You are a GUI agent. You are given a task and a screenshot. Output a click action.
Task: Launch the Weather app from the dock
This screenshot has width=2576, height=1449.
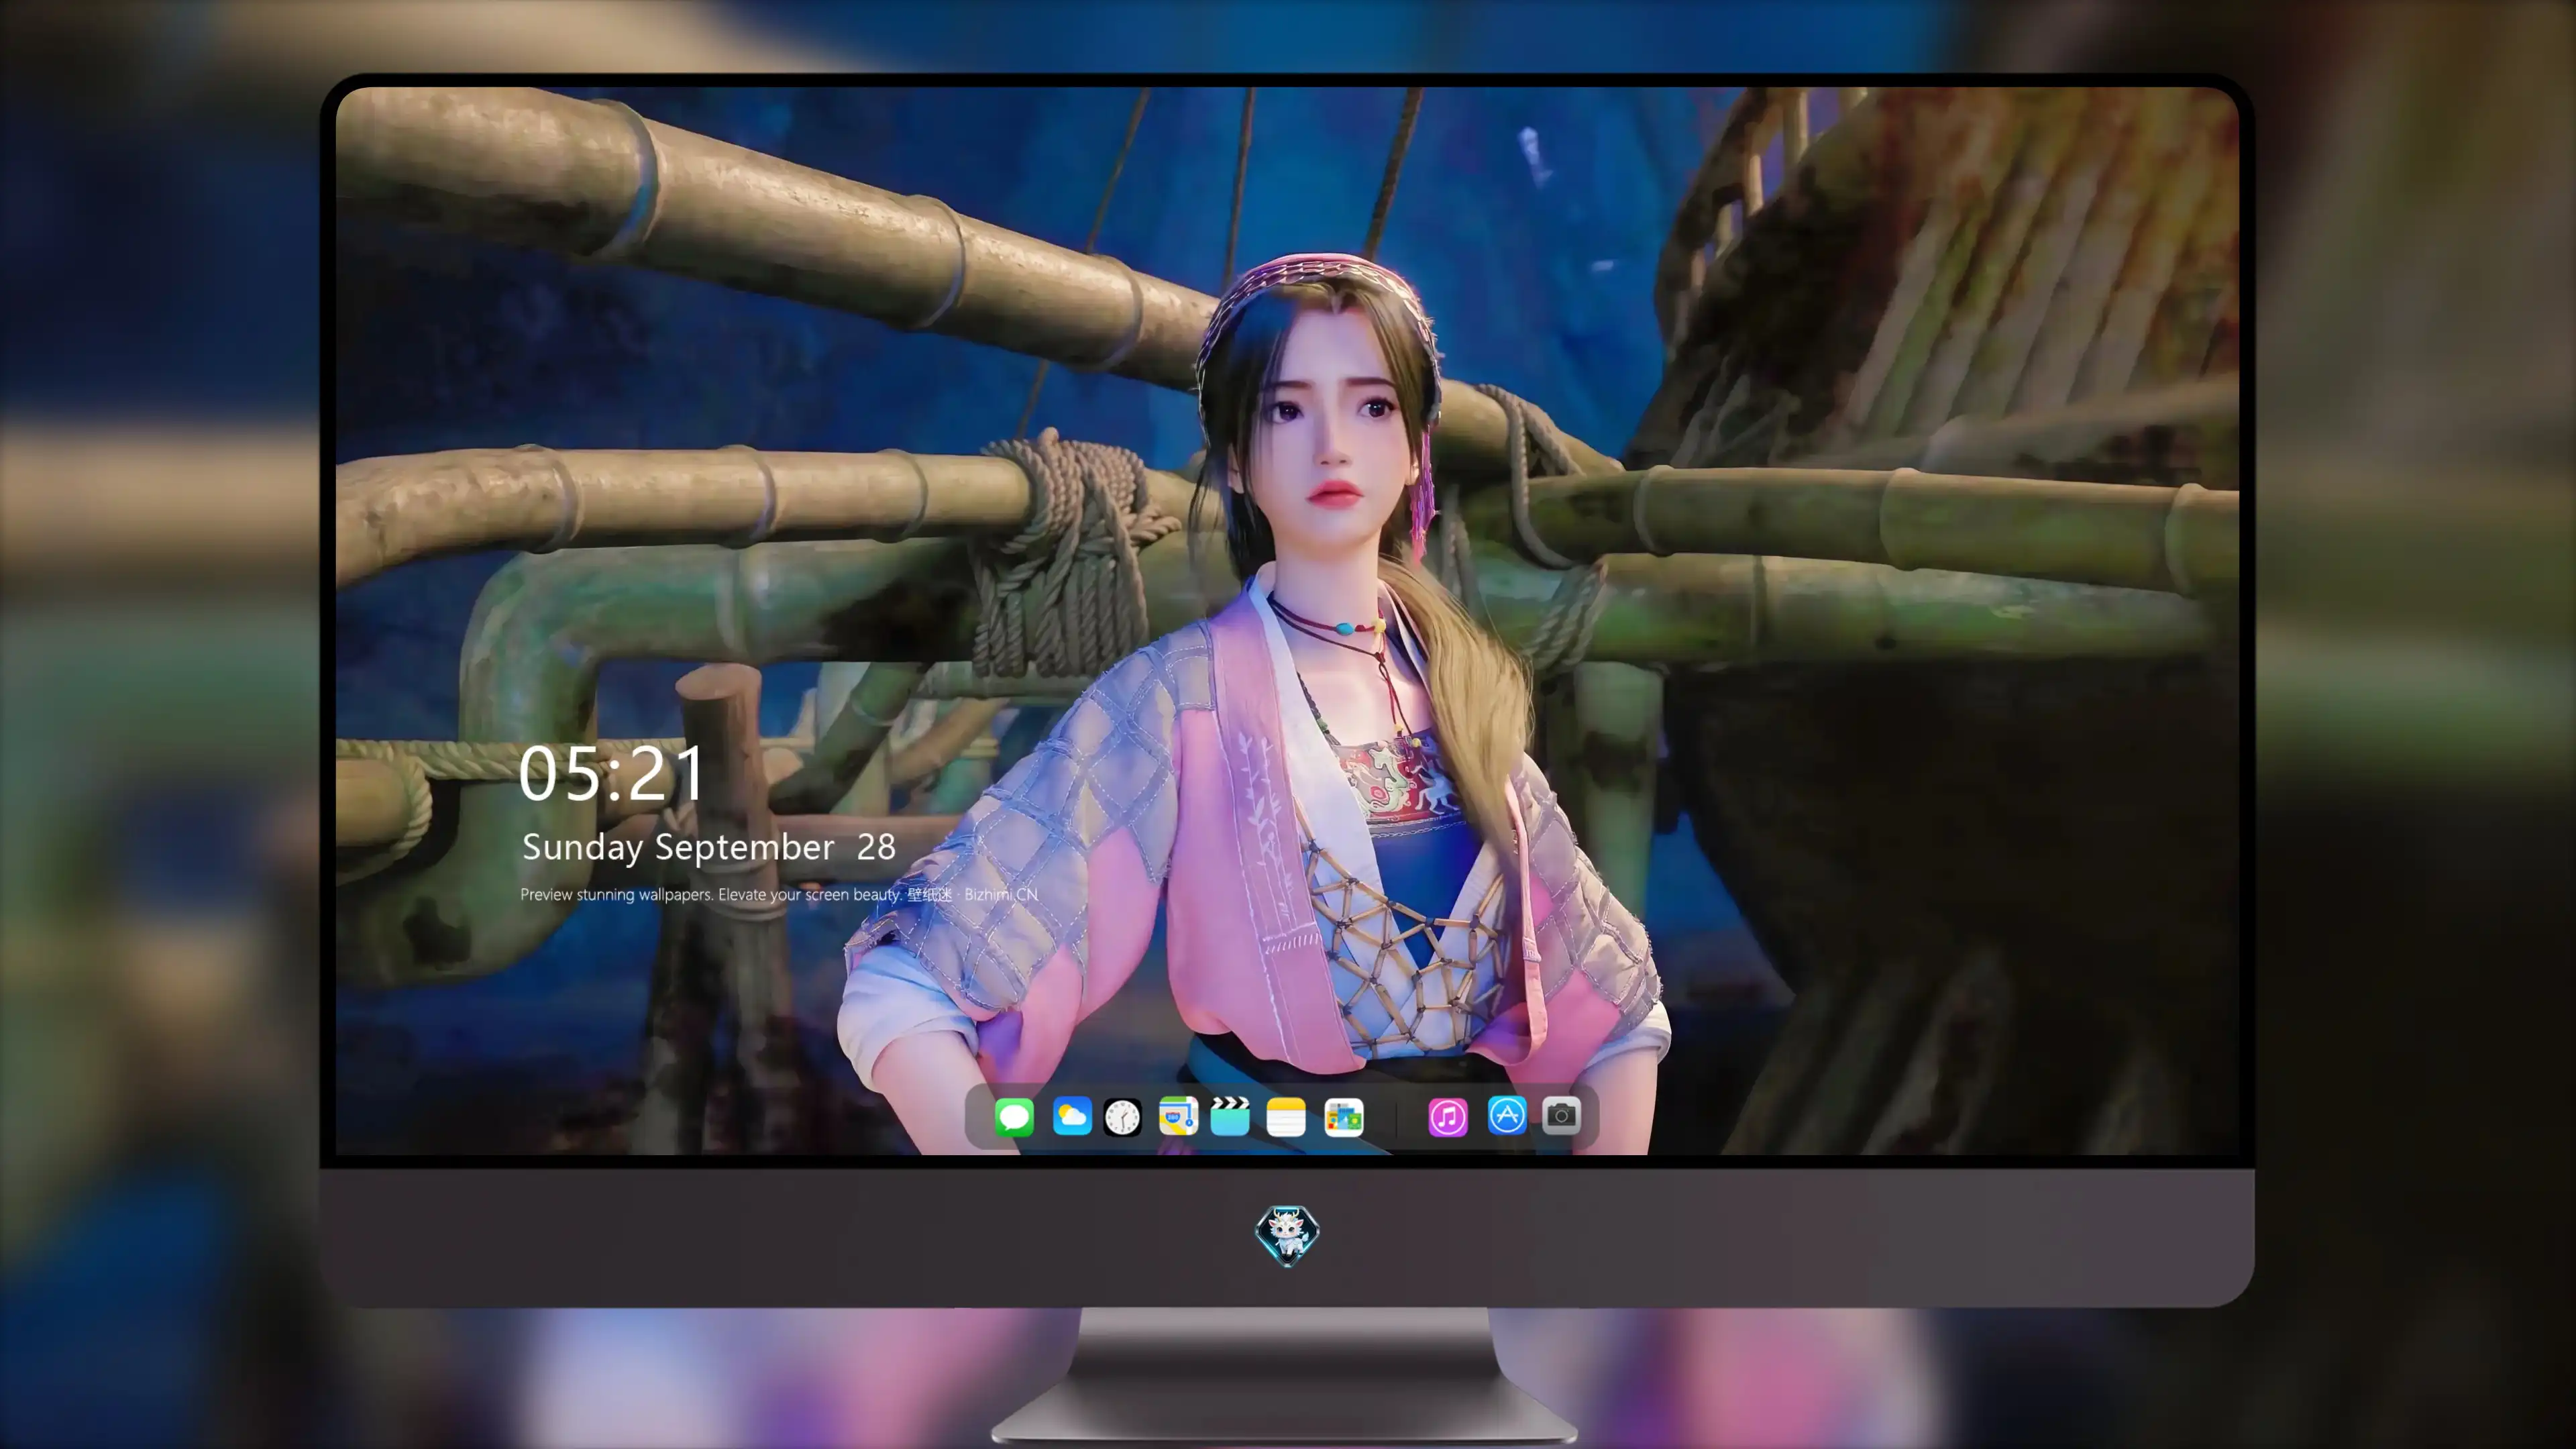coord(1072,1116)
